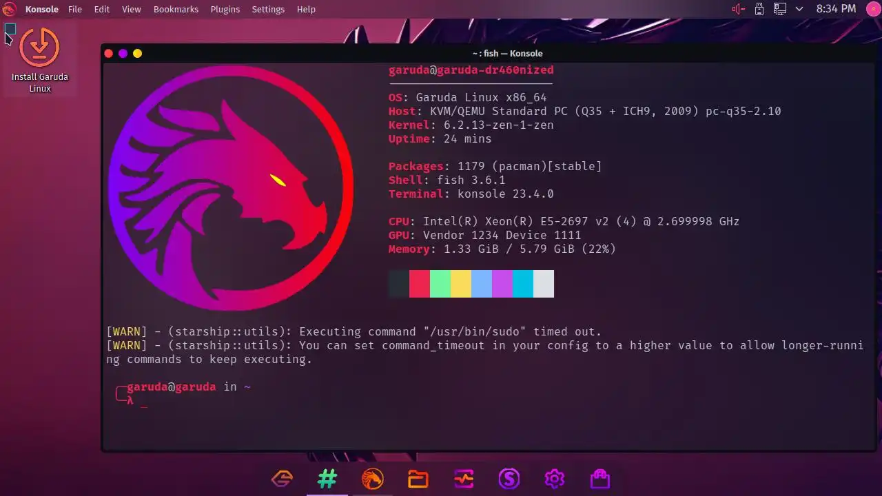Viewport: 882px width, 496px height.
Task: Click the CPU Intel Xeon E5-2697 line
Action: coord(564,221)
